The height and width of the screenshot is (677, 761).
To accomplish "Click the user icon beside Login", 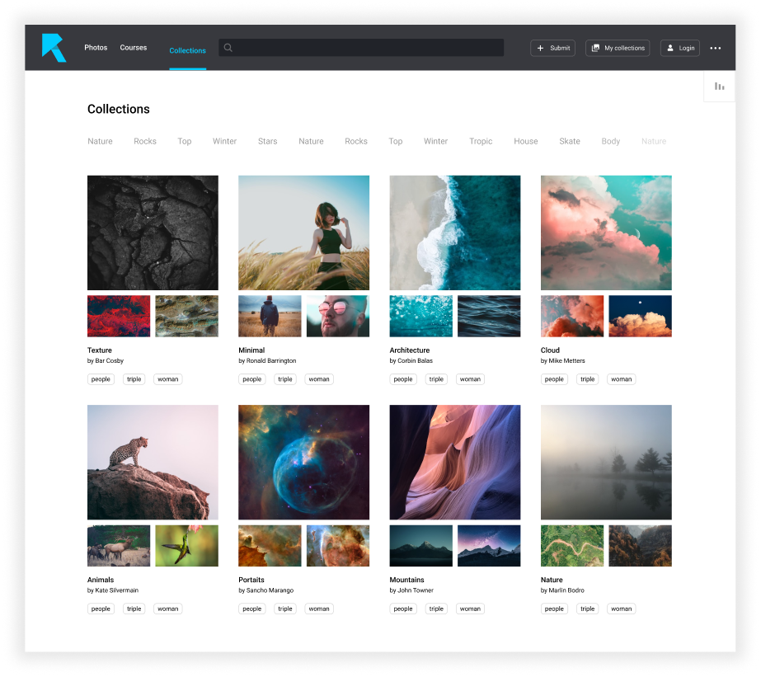I will tap(670, 48).
